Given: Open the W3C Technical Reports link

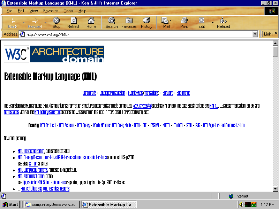Looking at the screenshot, I should click(56, 189).
